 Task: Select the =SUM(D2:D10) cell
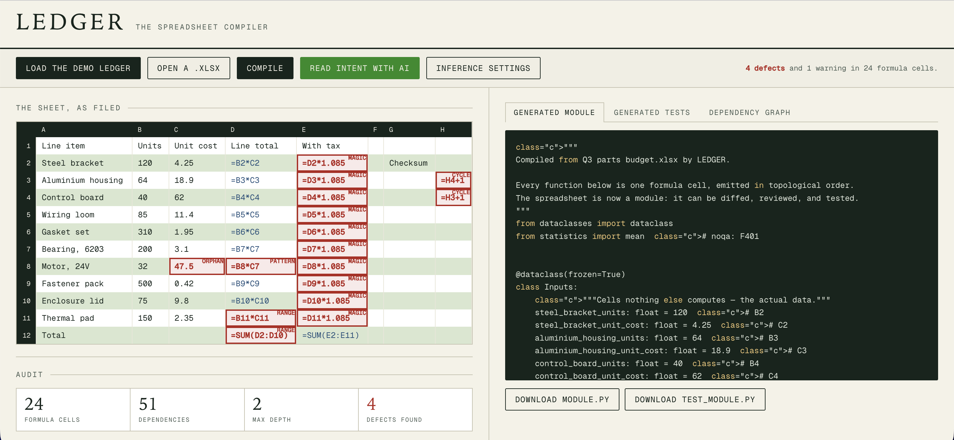pos(261,335)
